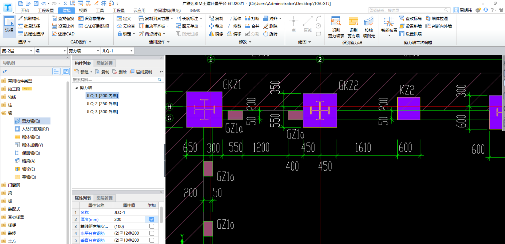This screenshot has width=505, height=244.
Task: Click 复制 button in component list toolbar
Action: (102, 72)
